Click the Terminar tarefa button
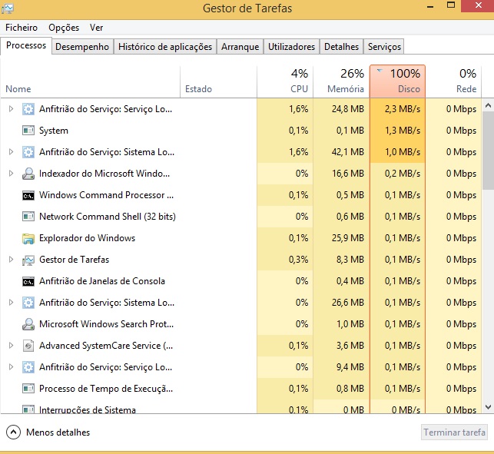Viewport: 494px width, 454px height. (x=455, y=432)
